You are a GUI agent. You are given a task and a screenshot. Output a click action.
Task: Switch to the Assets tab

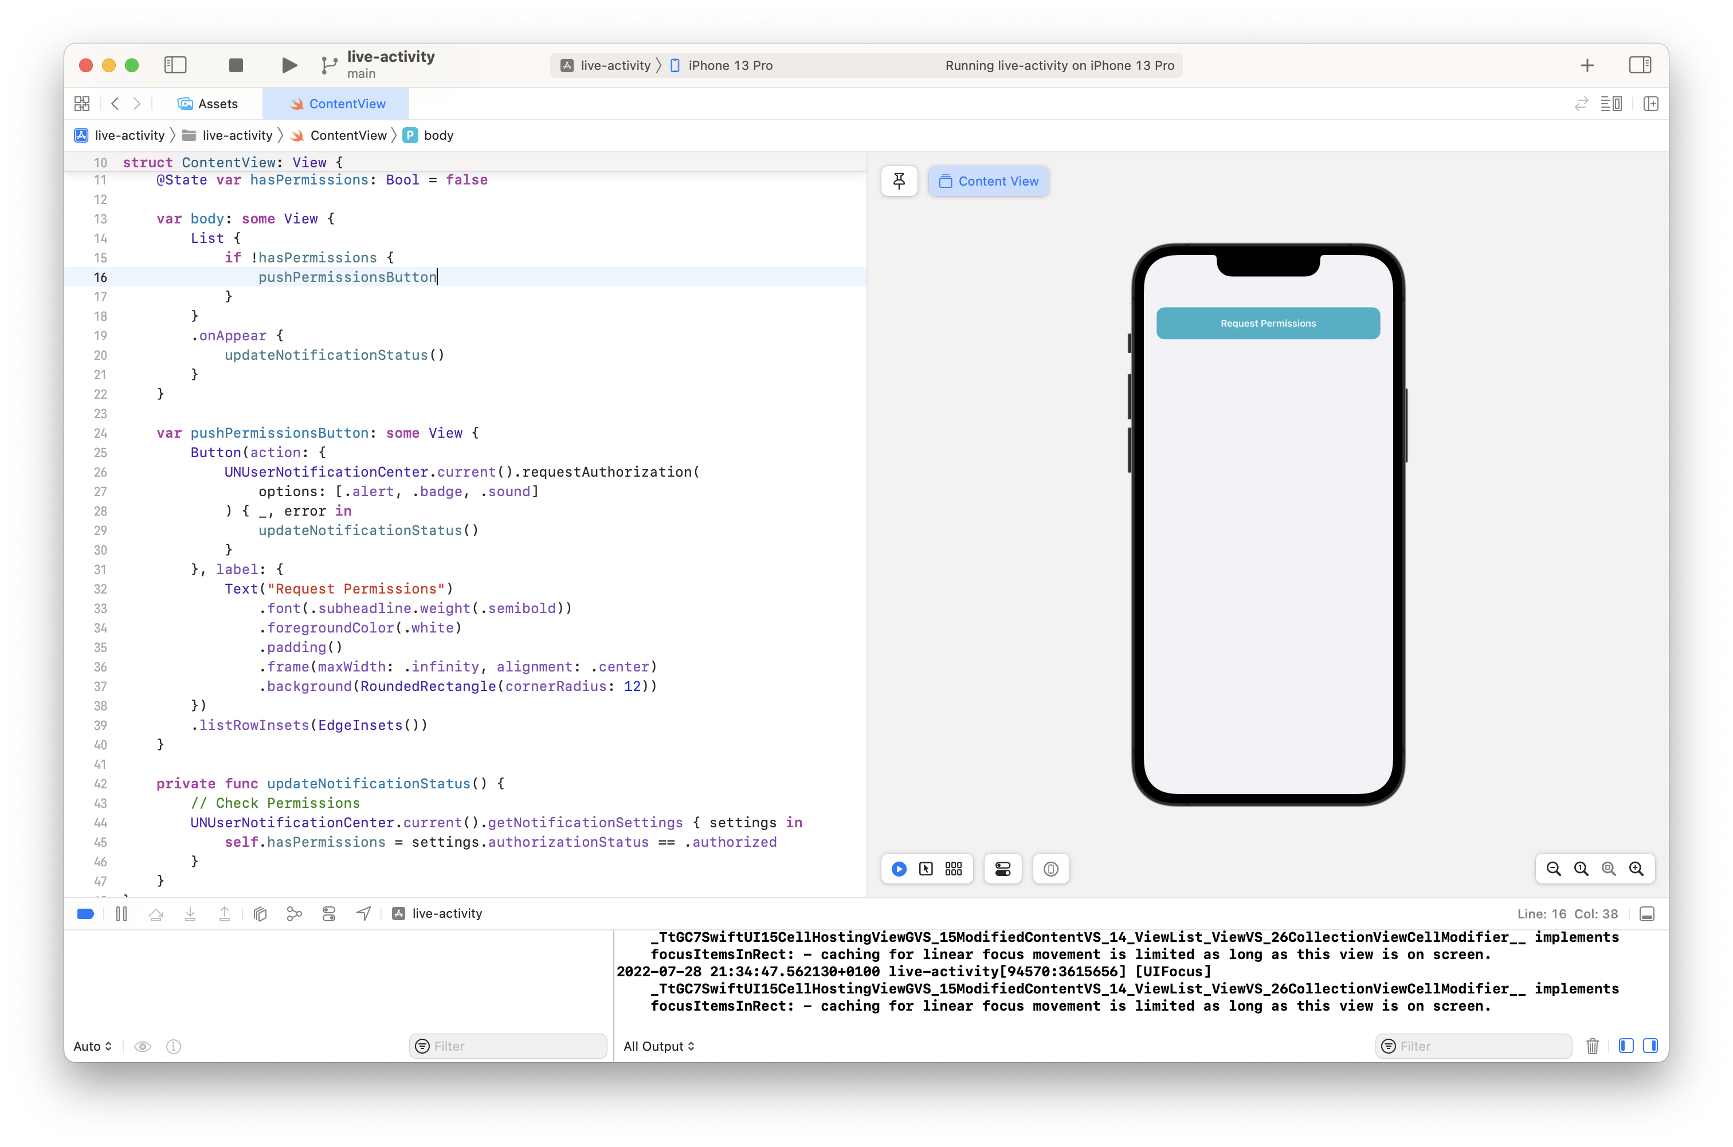209,104
